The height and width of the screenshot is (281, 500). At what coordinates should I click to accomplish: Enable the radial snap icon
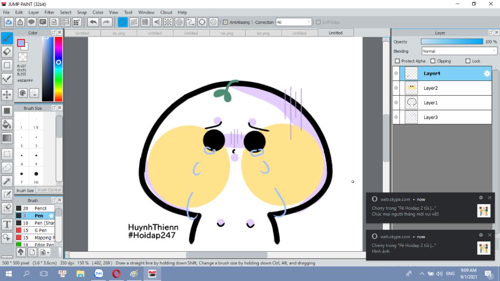coord(168,22)
